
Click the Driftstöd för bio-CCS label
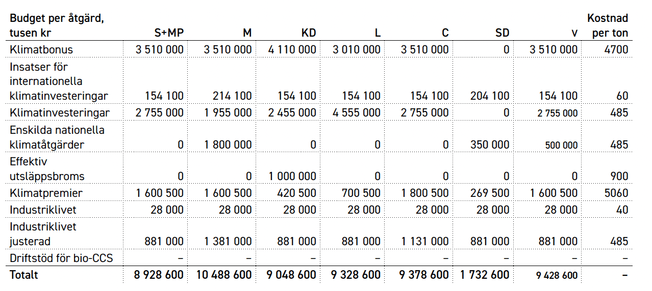click(x=61, y=258)
